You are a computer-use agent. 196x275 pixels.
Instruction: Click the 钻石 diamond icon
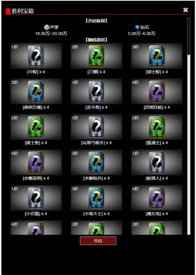(137, 27)
